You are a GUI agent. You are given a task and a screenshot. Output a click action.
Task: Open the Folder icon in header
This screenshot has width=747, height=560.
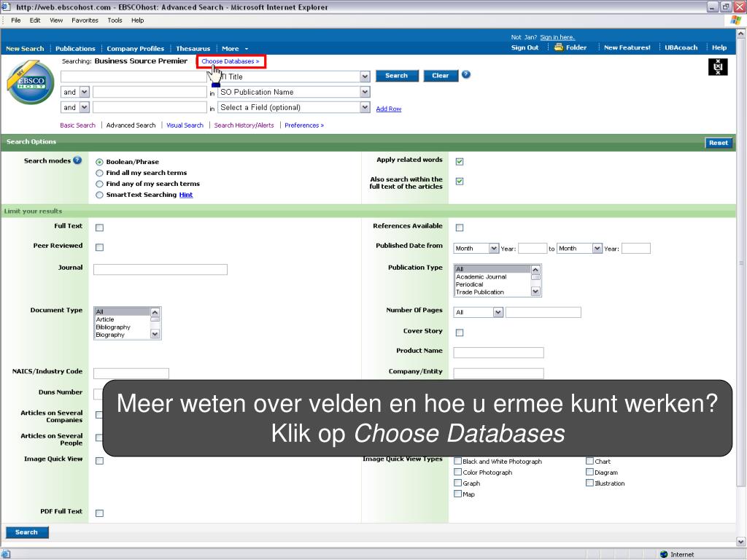pyautogui.click(x=559, y=47)
